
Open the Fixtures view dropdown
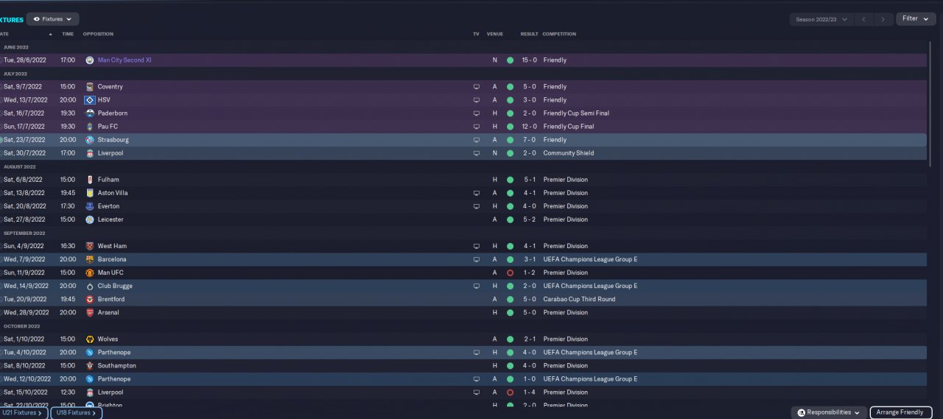tap(53, 19)
